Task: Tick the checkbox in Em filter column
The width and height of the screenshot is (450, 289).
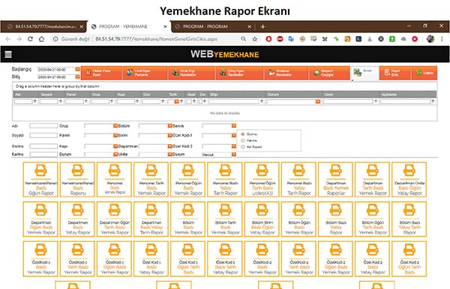Action: click(x=200, y=101)
